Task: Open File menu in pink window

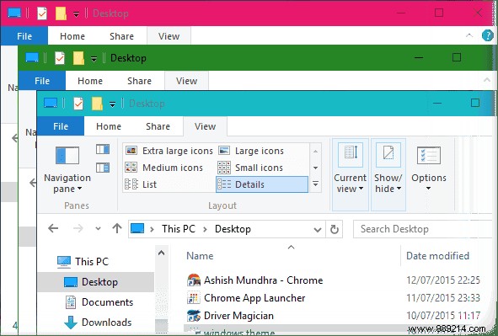Action: coord(24,36)
